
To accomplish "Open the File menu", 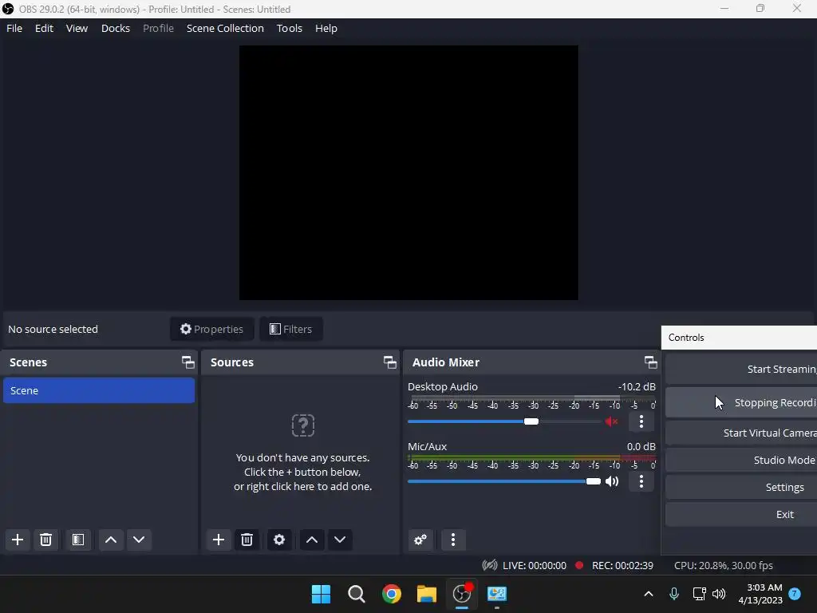I will click(x=14, y=28).
